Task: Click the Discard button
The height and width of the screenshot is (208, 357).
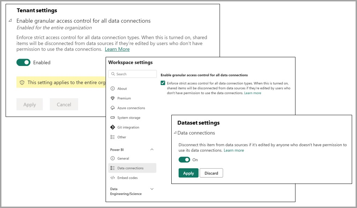Action: pos(211,173)
